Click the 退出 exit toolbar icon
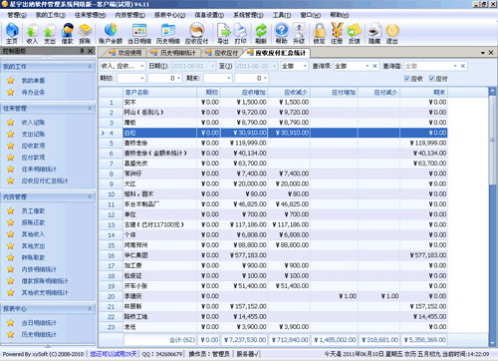Image resolution: width=498 pixels, height=361 pixels. (x=392, y=33)
